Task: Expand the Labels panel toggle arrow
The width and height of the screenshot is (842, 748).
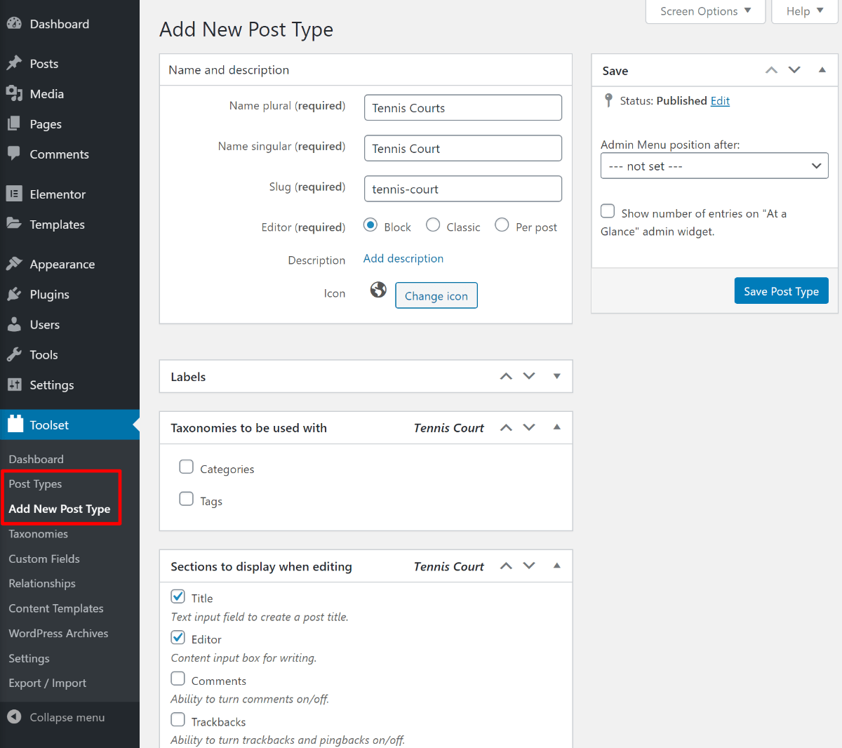Action: (556, 377)
